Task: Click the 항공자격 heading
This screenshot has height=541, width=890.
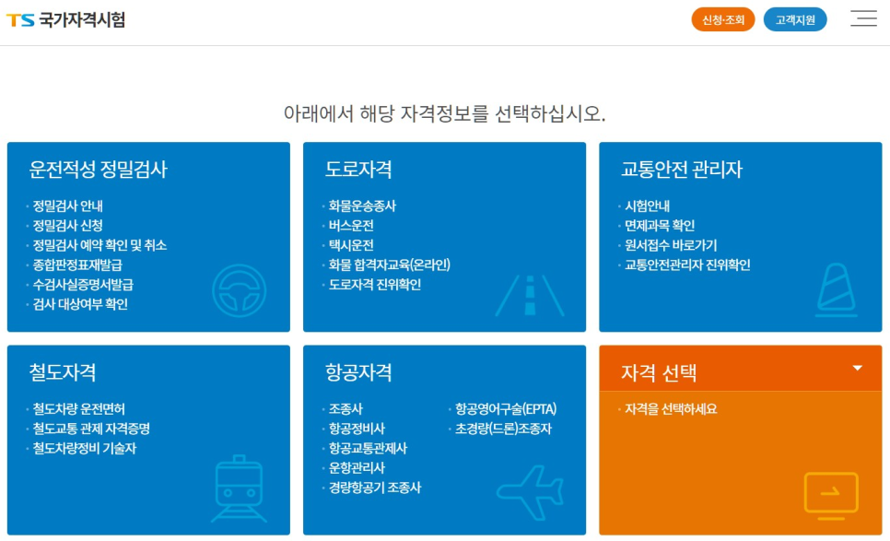Action: tap(358, 372)
